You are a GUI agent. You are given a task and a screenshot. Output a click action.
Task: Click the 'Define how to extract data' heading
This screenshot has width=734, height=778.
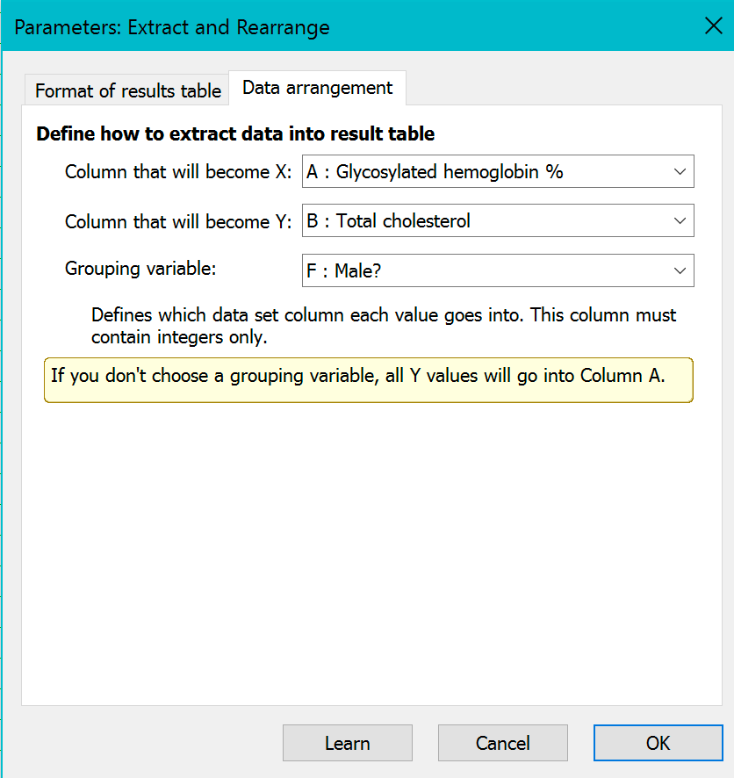point(235,134)
